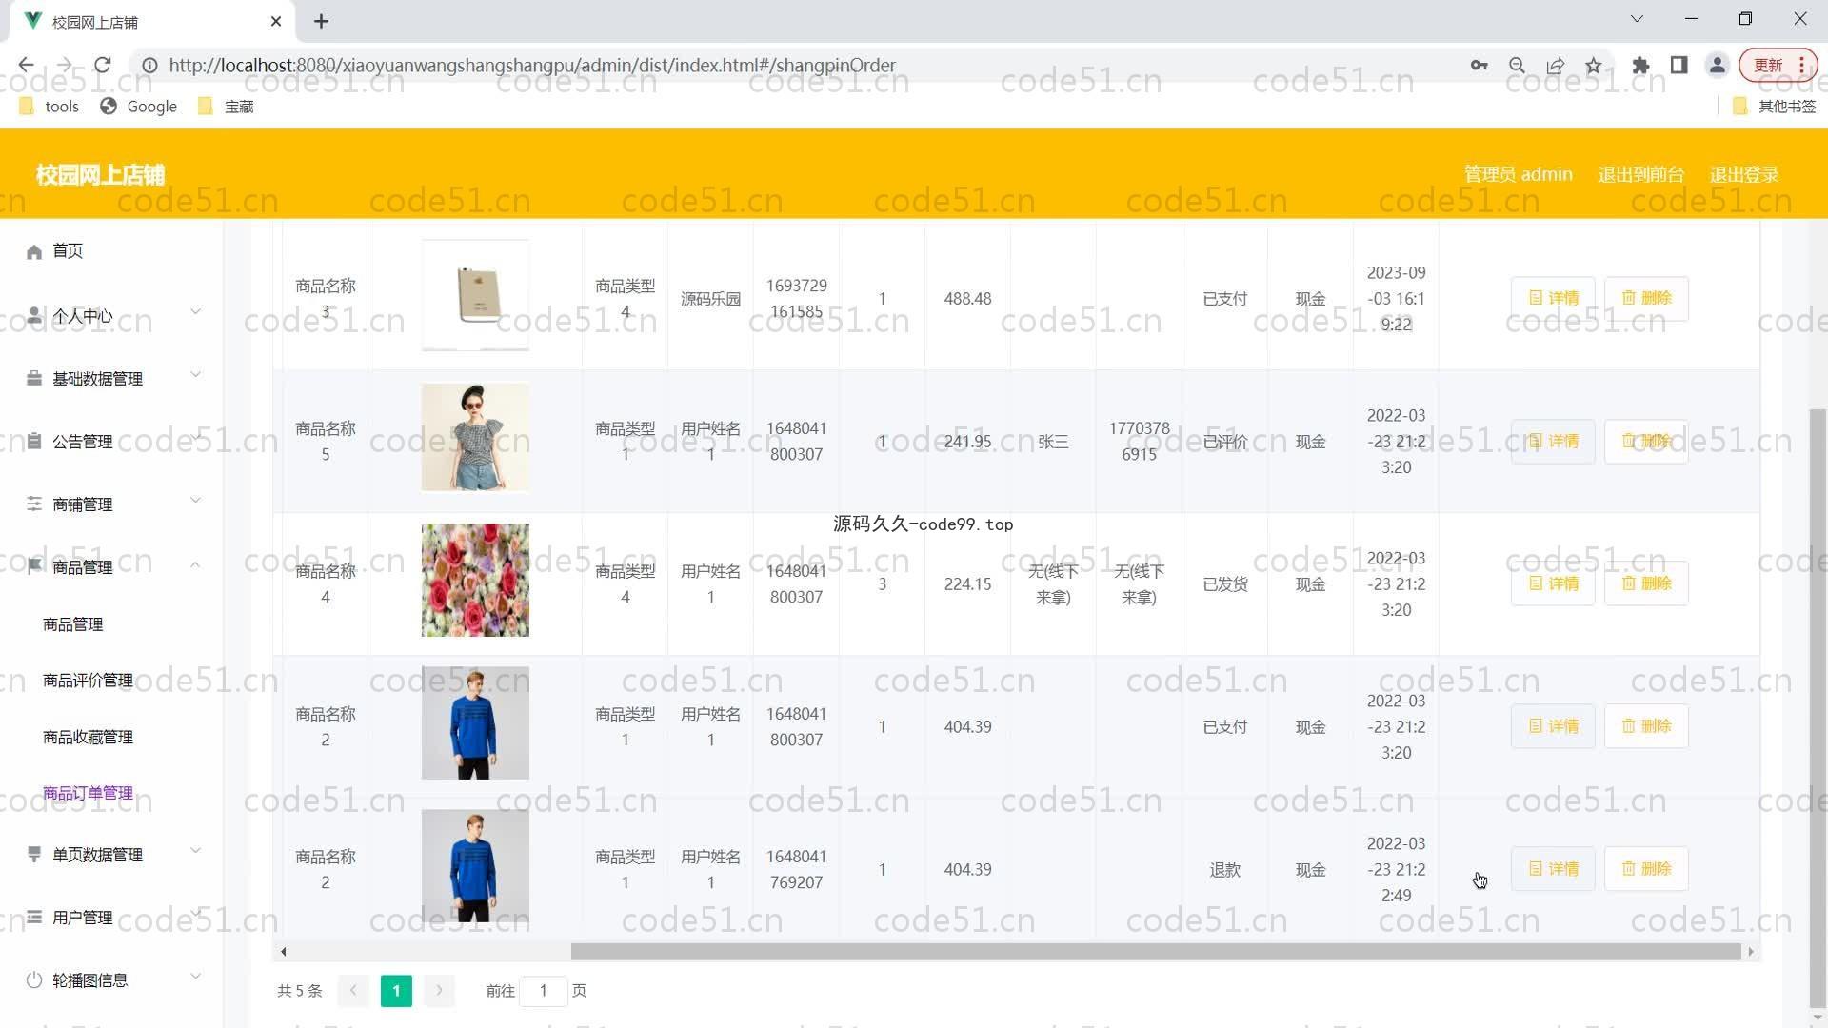
Task: View 详情 for the 241.95 order
Action: tap(1553, 441)
